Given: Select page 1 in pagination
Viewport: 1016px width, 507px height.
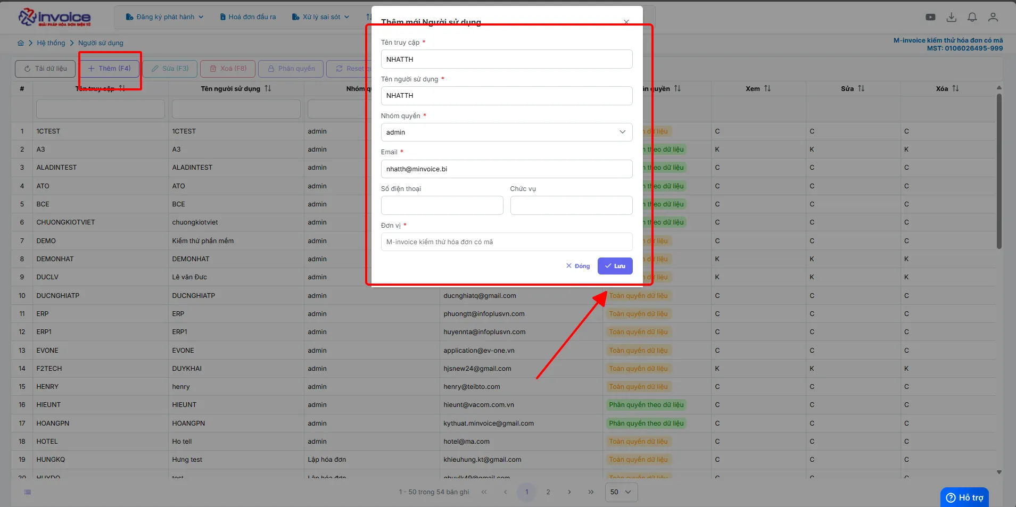Looking at the screenshot, I should pyautogui.click(x=526, y=492).
